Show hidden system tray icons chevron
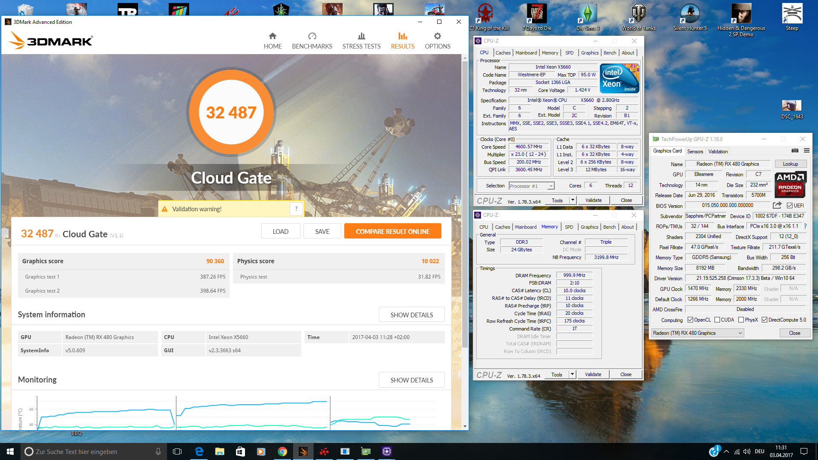818x460 pixels. click(726, 451)
